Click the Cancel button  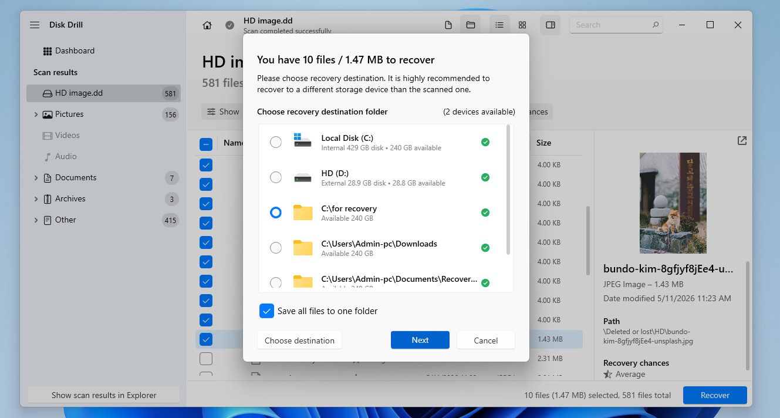(x=486, y=340)
